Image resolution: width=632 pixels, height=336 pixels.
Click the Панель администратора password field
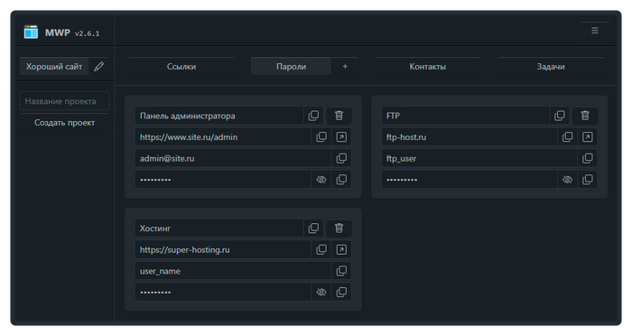(x=223, y=180)
